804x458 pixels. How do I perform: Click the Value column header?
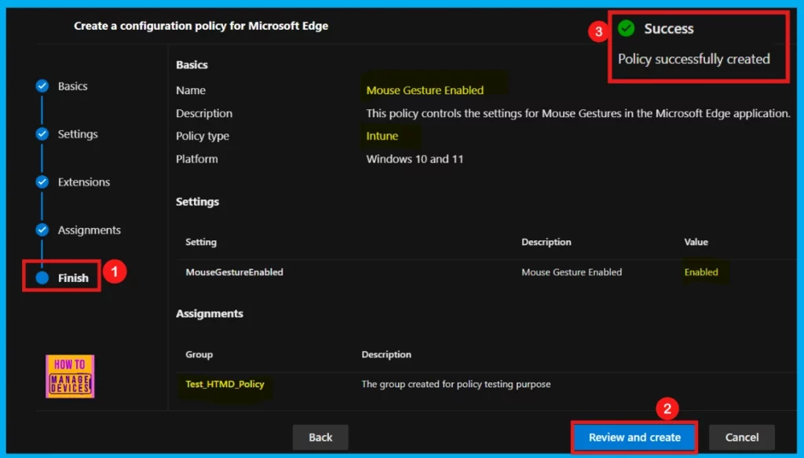(x=696, y=242)
